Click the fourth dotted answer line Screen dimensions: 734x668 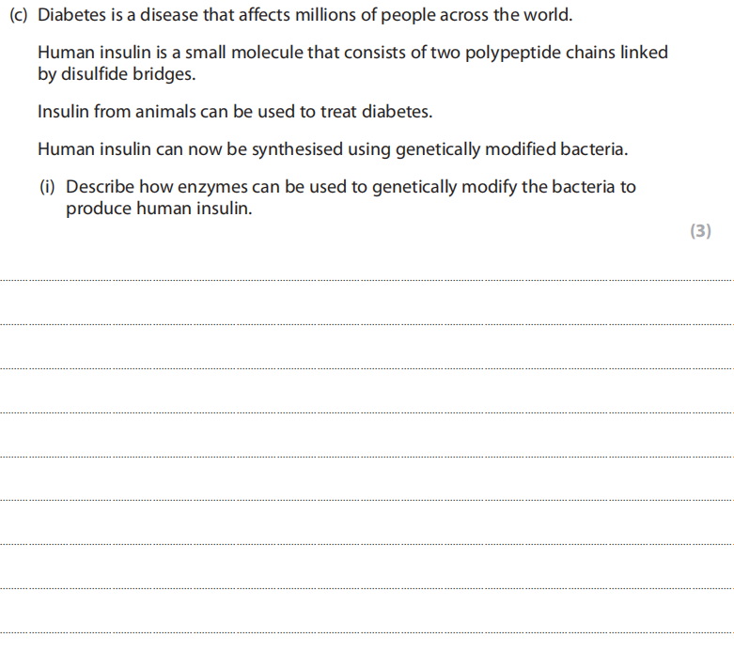[367, 412]
